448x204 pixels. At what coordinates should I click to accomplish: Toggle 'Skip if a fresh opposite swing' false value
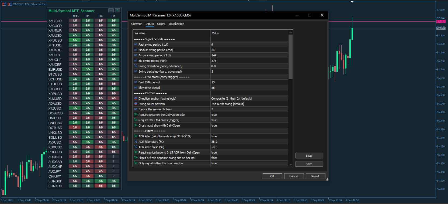pyautogui.click(x=249, y=158)
